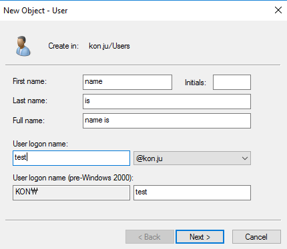Screen dimensions: 287x249
Task: Click the user avatar icon
Action: 23,46
